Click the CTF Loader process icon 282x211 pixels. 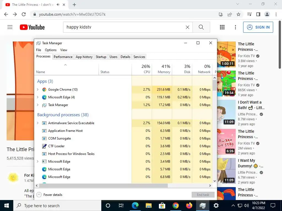(44, 146)
